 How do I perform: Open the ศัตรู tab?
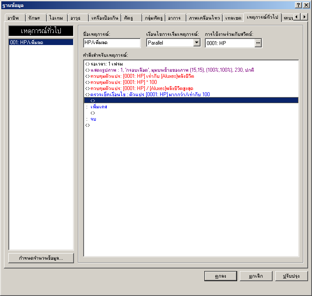[x=131, y=18]
